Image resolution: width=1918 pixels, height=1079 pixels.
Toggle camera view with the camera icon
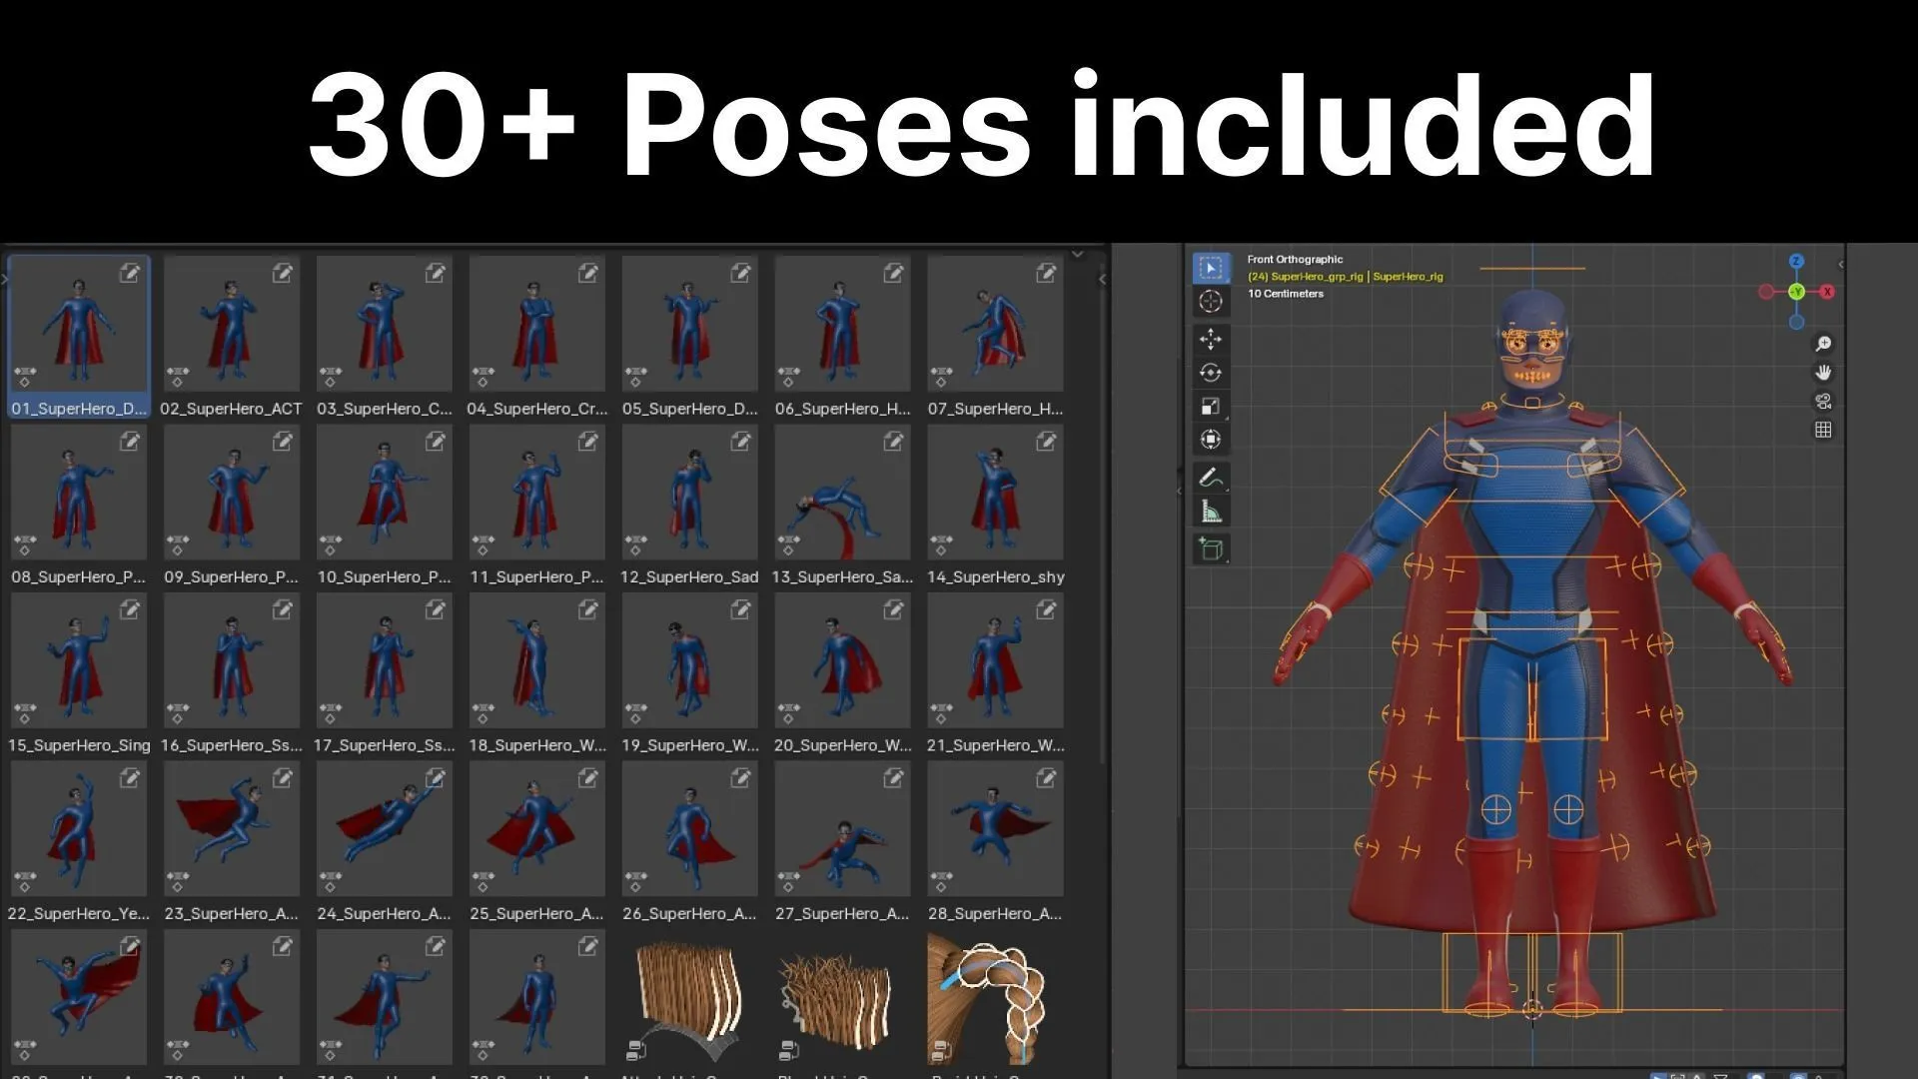pyautogui.click(x=1823, y=402)
